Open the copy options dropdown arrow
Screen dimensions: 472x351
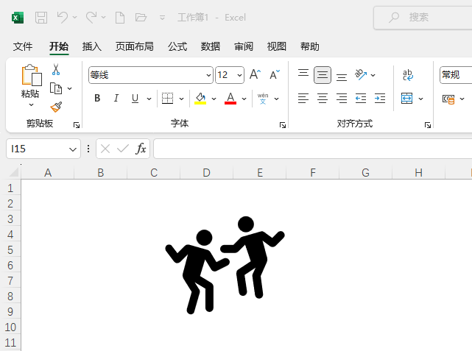pos(69,89)
